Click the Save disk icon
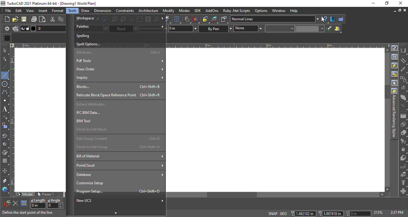Viewport: 408px width, 217px height. pyautogui.click(x=24, y=19)
